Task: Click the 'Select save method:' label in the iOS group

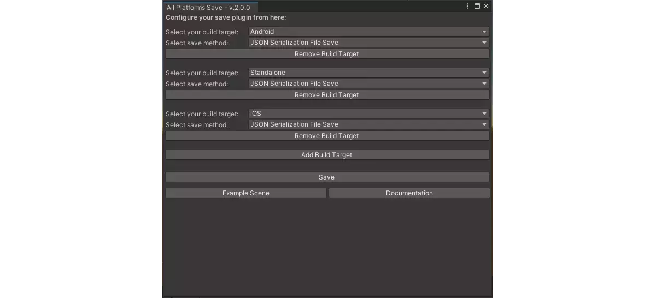Action: click(x=197, y=125)
